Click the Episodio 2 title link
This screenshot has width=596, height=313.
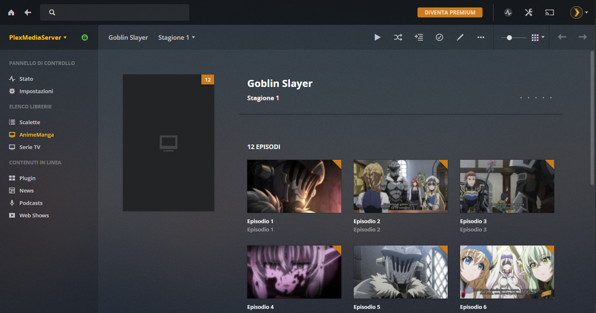pos(367,221)
